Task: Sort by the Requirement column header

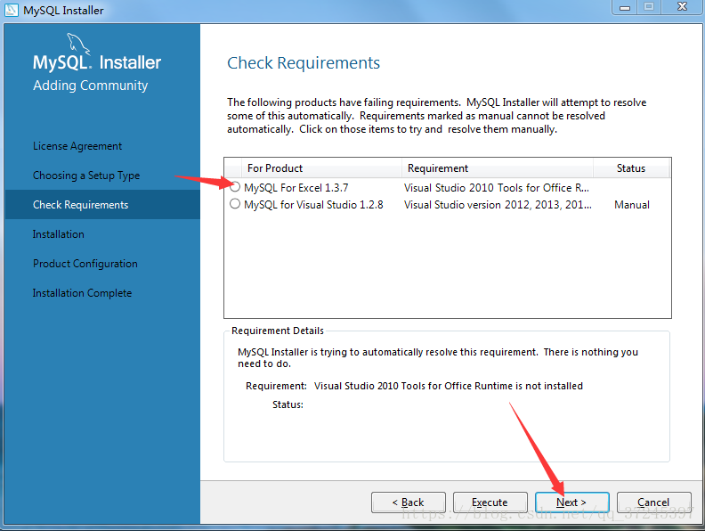Action: [498, 168]
